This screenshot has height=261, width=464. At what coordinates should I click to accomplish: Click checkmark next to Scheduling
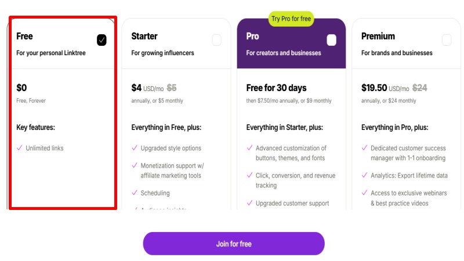[x=135, y=193]
